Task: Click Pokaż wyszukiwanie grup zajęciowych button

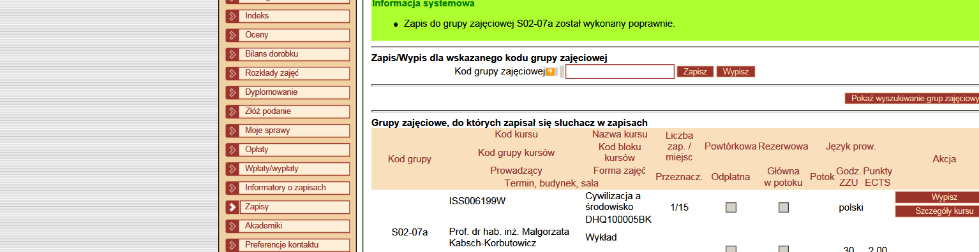Action: pos(911,99)
